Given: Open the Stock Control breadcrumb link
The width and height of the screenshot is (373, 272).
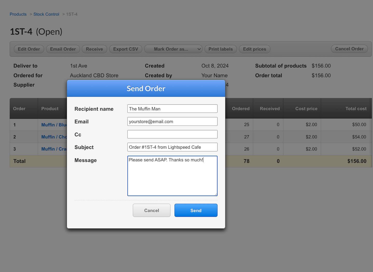Looking at the screenshot, I should click(x=46, y=14).
